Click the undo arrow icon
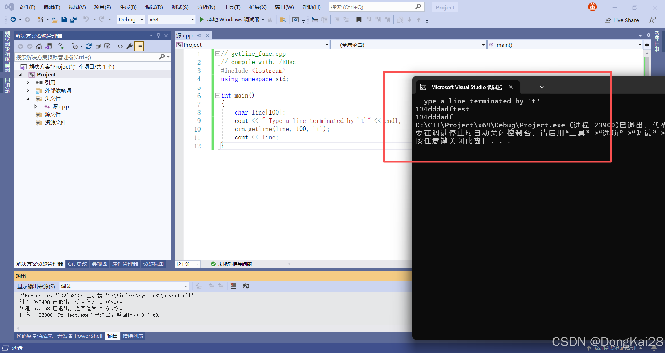Screen dimensions: 665x353 click(x=86, y=20)
